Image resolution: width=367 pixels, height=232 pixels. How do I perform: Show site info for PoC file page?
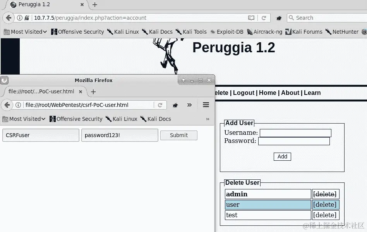click(18, 105)
